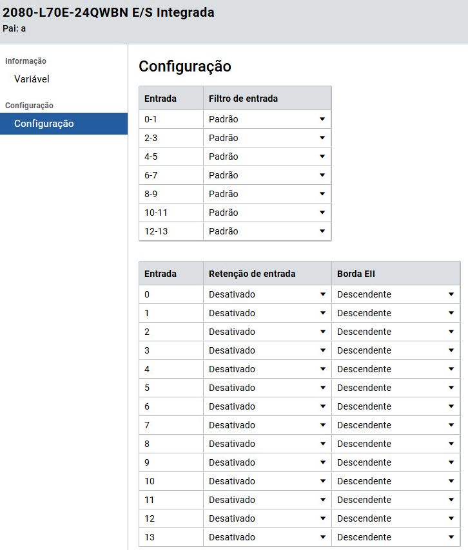This screenshot has width=468, height=550.
Task: Expand the Descendente selector for Entrada 4
Action: 396,369
